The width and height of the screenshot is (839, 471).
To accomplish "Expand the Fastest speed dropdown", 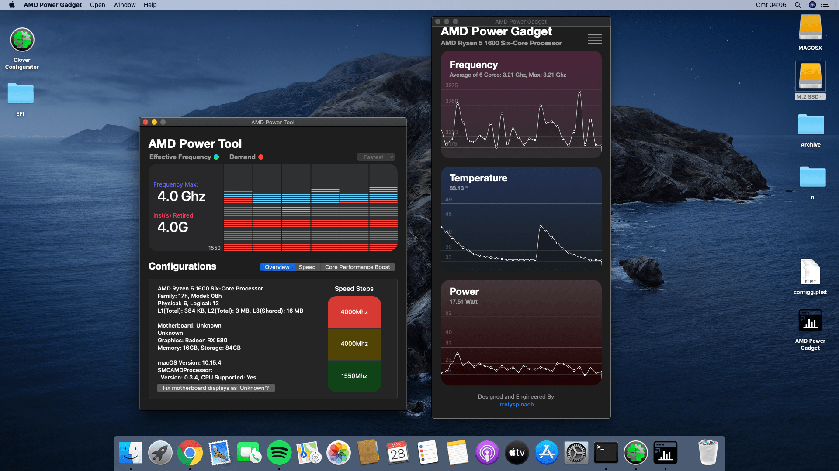I will (x=376, y=157).
